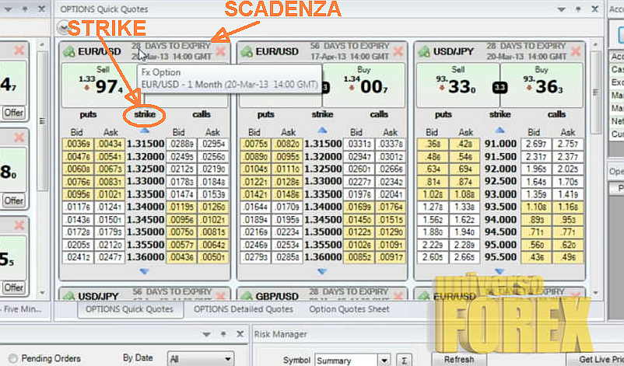Screen dimensions: 624x366
Task: Close the USD/JPY 28-day option panel
Action: coord(577,51)
